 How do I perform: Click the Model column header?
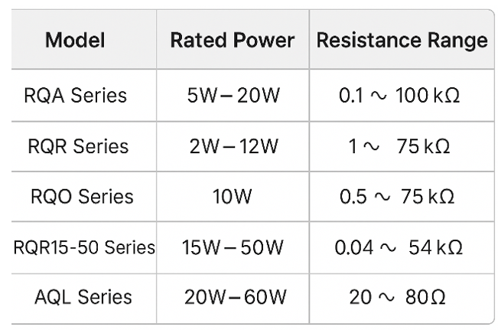pyautogui.click(x=76, y=40)
